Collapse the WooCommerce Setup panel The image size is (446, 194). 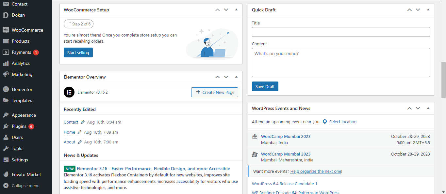pos(236,10)
